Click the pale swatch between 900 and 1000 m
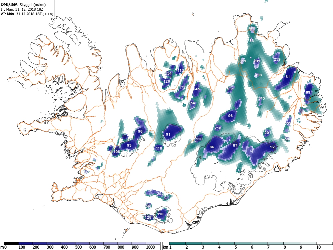 pyautogui.click(x=139, y=243)
